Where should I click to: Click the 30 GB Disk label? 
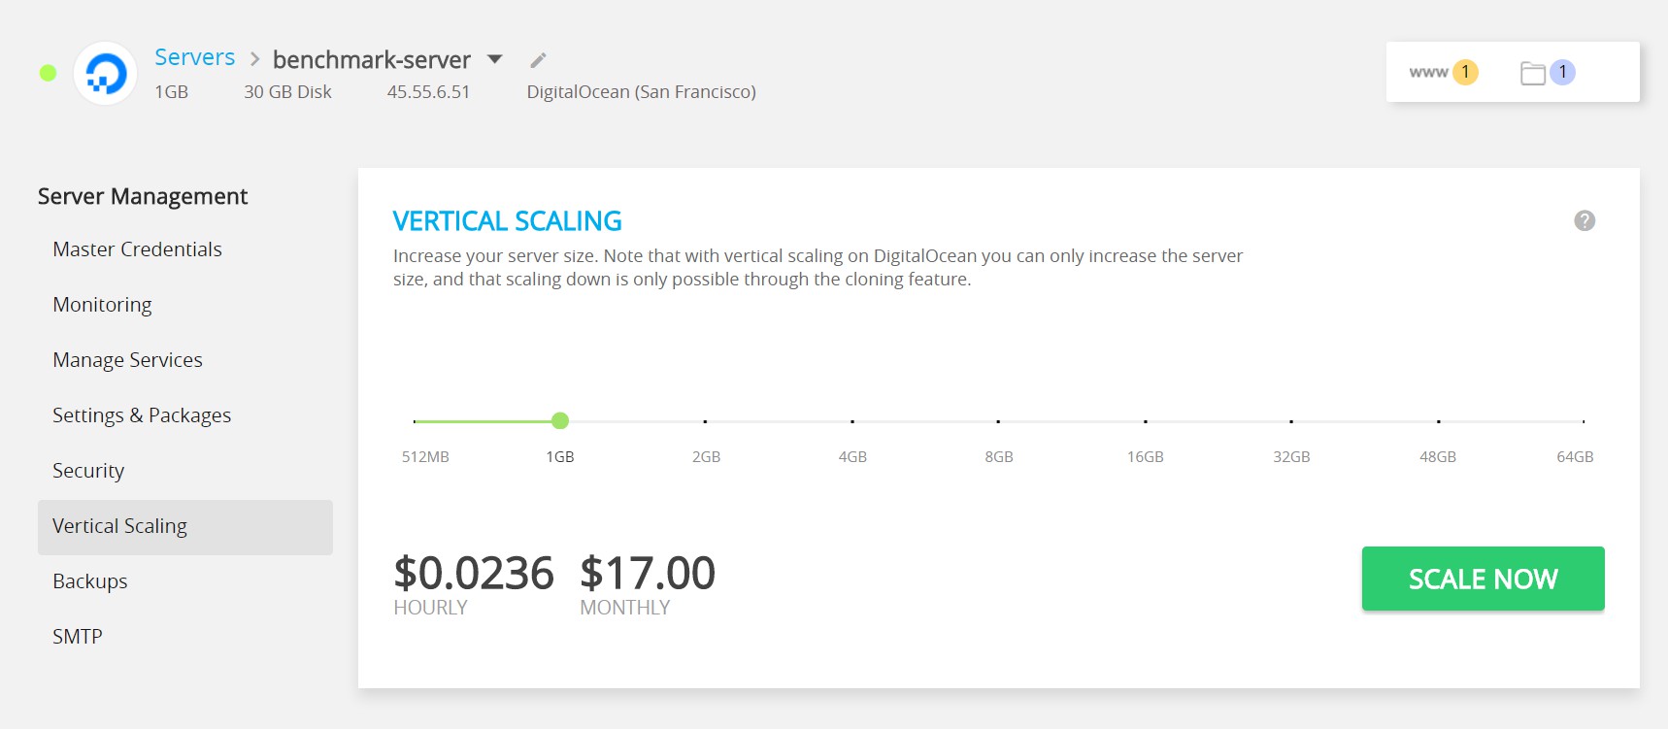pos(287,92)
